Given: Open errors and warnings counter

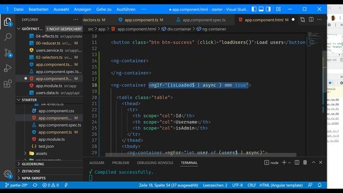Looking at the screenshot, I should pos(50,185).
